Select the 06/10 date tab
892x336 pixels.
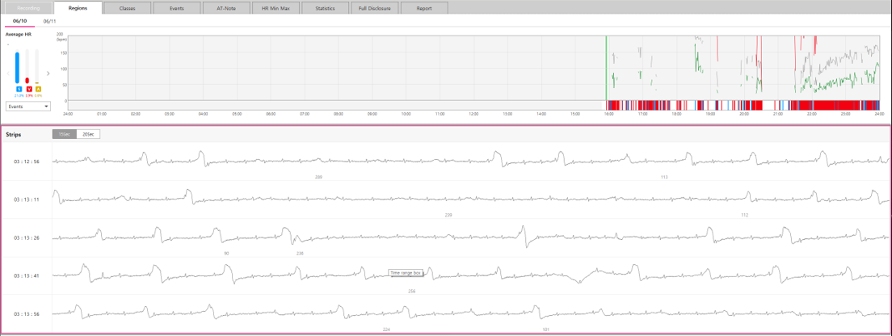(x=20, y=21)
